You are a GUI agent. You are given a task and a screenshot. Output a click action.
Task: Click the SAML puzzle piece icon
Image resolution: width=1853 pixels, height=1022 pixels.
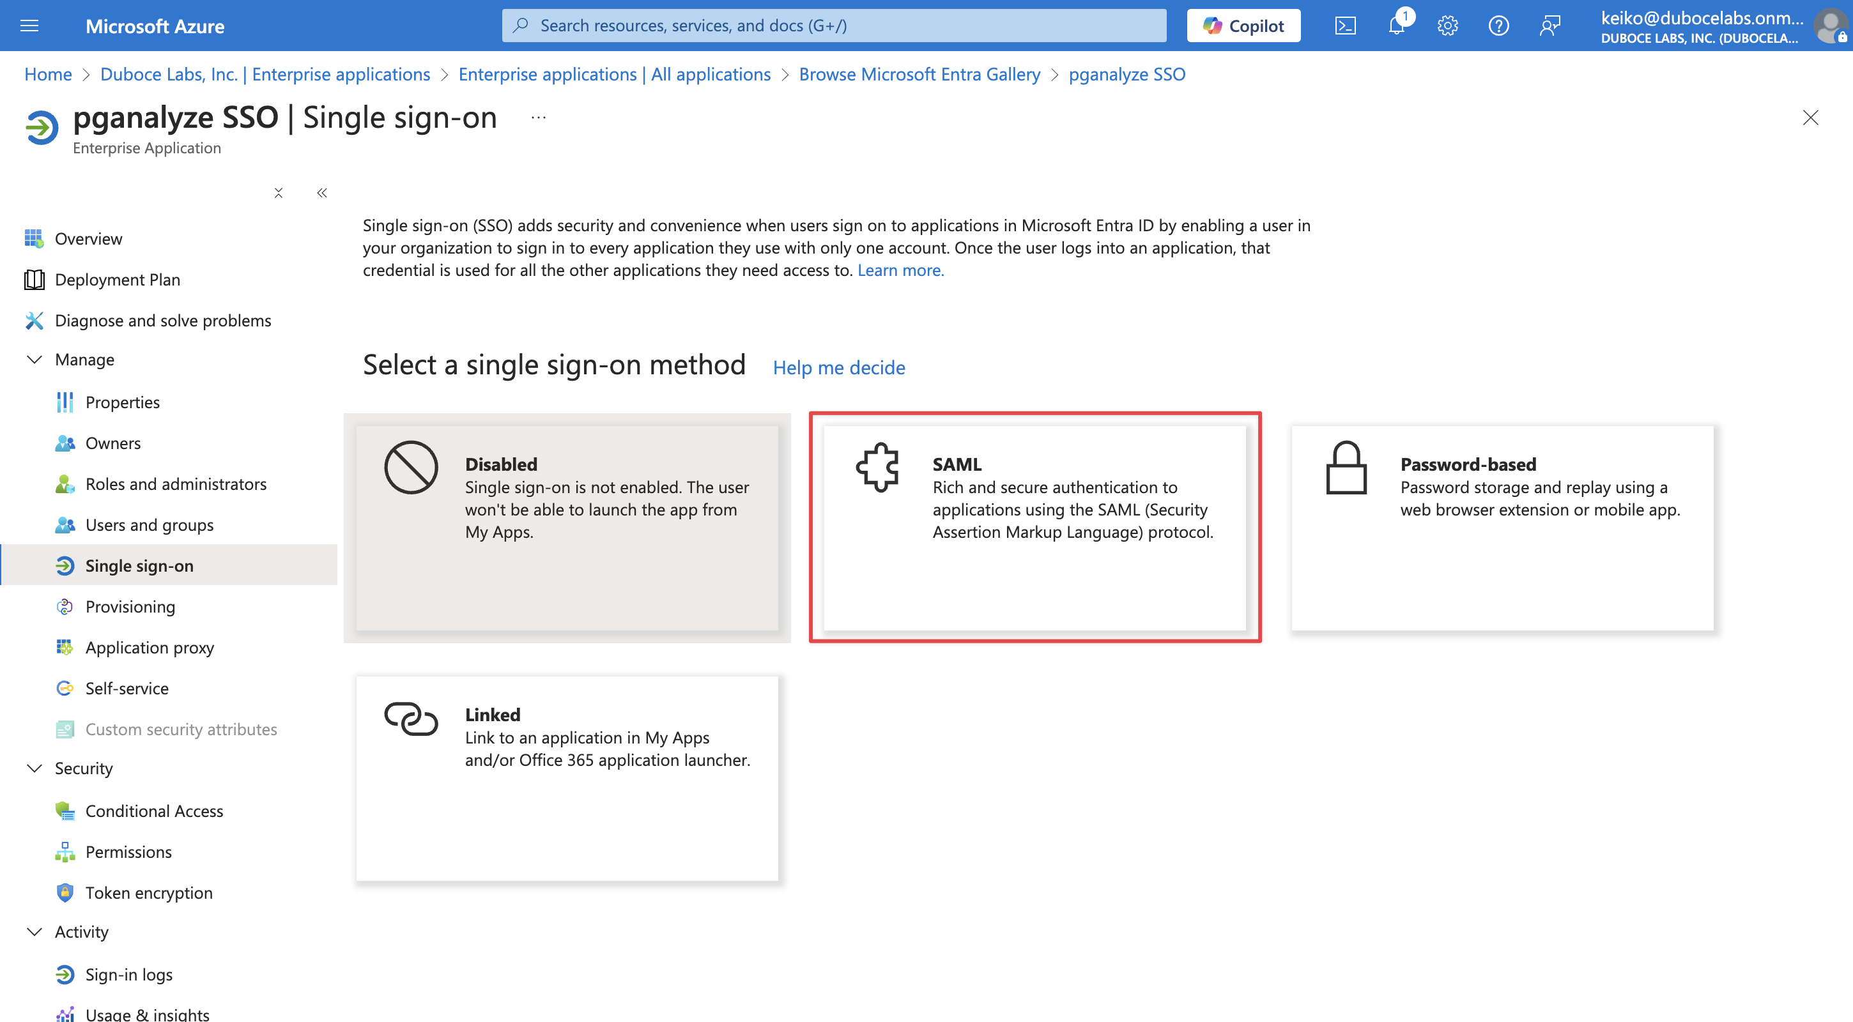[x=877, y=468]
